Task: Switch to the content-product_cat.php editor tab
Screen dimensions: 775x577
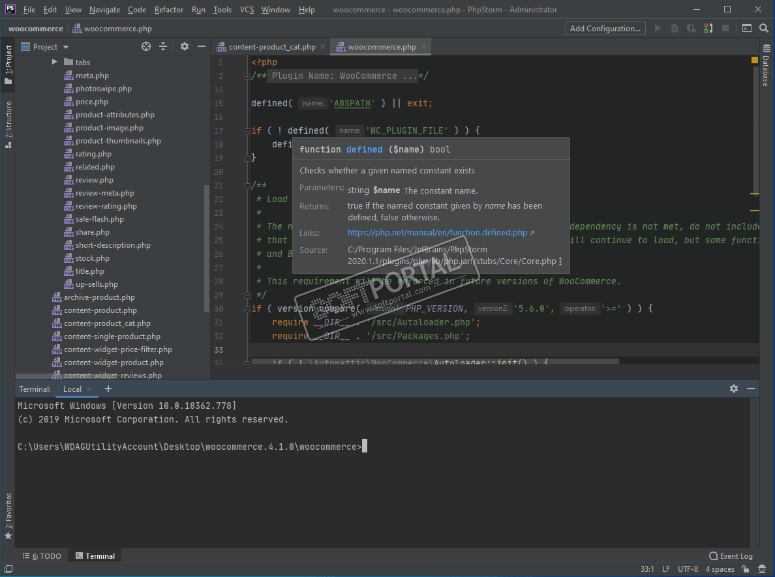Action: [271, 47]
